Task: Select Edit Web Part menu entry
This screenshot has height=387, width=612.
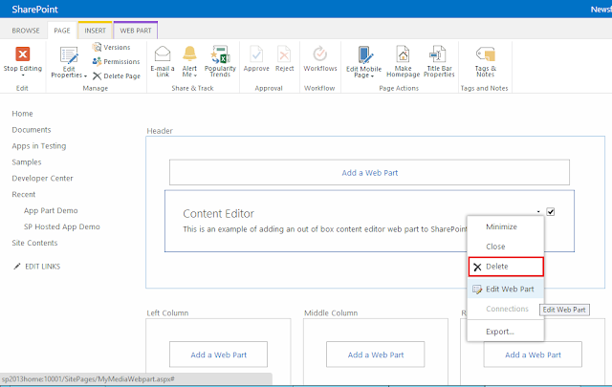Action: 506,290
